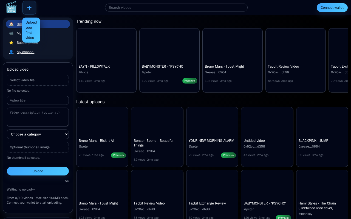Image resolution: width=351 pixels, height=219 pixels.
Task: Click the Search videos field
Action: click(x=176, y=8)
